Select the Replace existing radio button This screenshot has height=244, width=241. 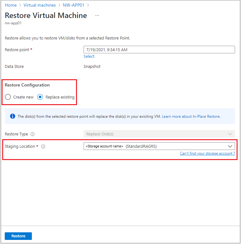pyautogui.click(x=40, y=97)
